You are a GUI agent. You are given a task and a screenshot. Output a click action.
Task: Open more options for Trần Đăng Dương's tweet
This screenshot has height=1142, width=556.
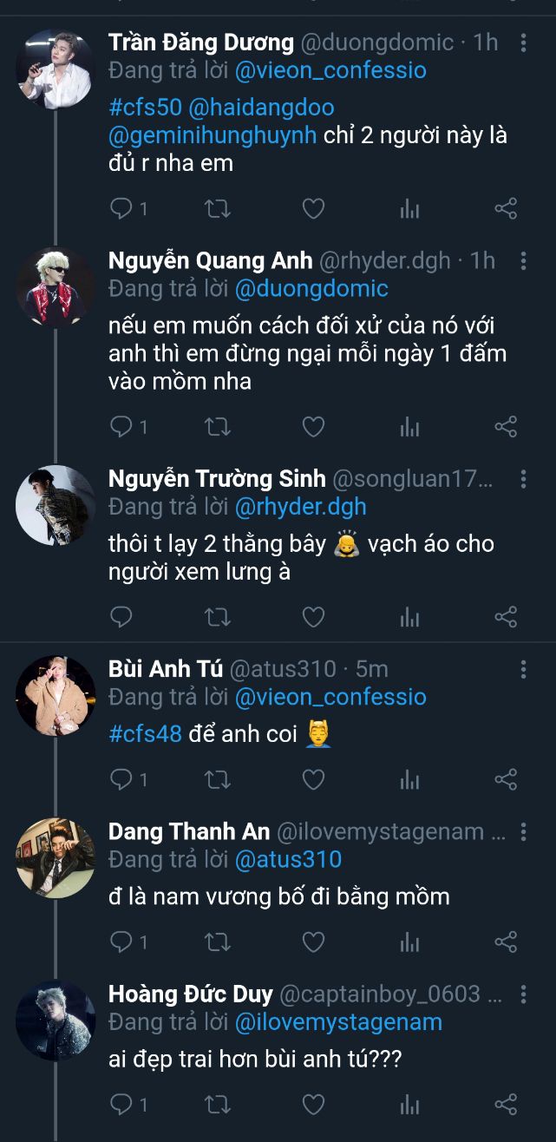tap(524, 42)
